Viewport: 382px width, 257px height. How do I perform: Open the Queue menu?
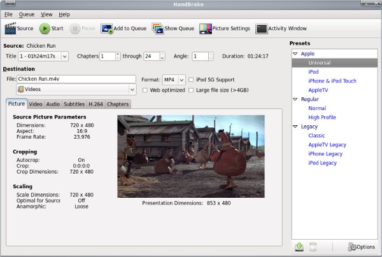click(x=27, y=14)
